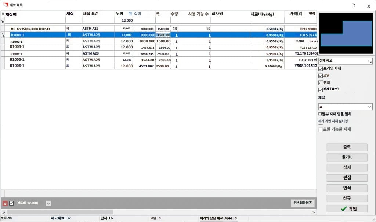The image size is (376, 222).
Task: Sort by the 재료비(¥/Kg) column header
Action: [267, 14]
